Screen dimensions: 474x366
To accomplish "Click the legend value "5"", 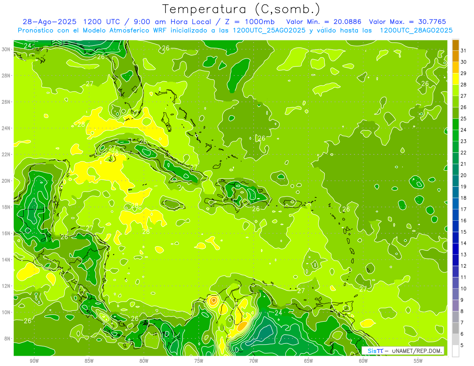I will [462, 345].
